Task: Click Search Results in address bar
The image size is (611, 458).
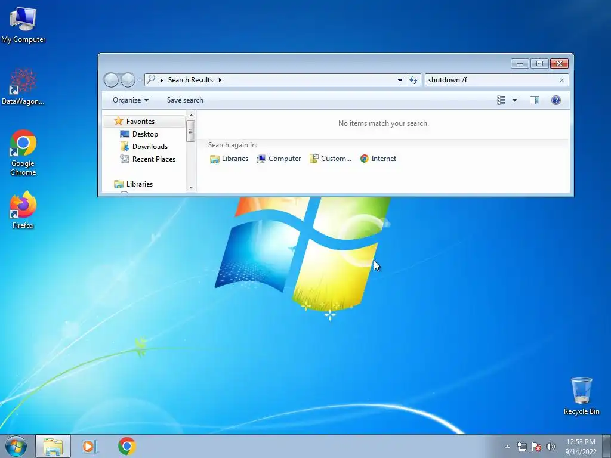Action: [x=190, y=80]
